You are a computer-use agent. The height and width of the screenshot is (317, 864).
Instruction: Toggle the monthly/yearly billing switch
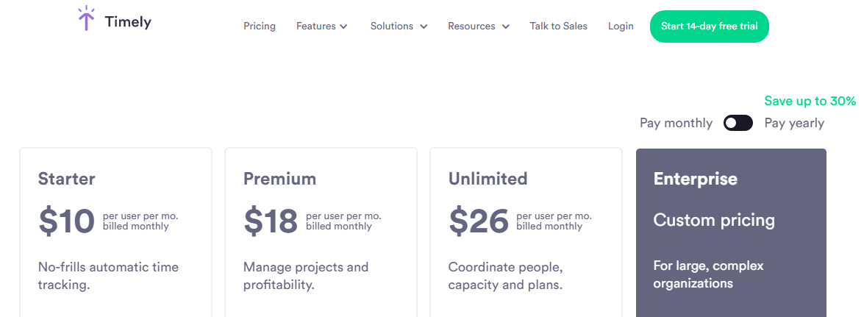click(738, 123)
